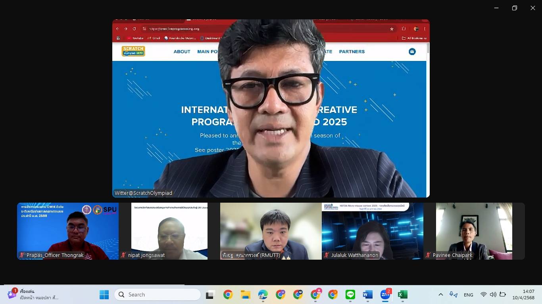Open the apps grid in bookmarks bar

click(118, 38)
